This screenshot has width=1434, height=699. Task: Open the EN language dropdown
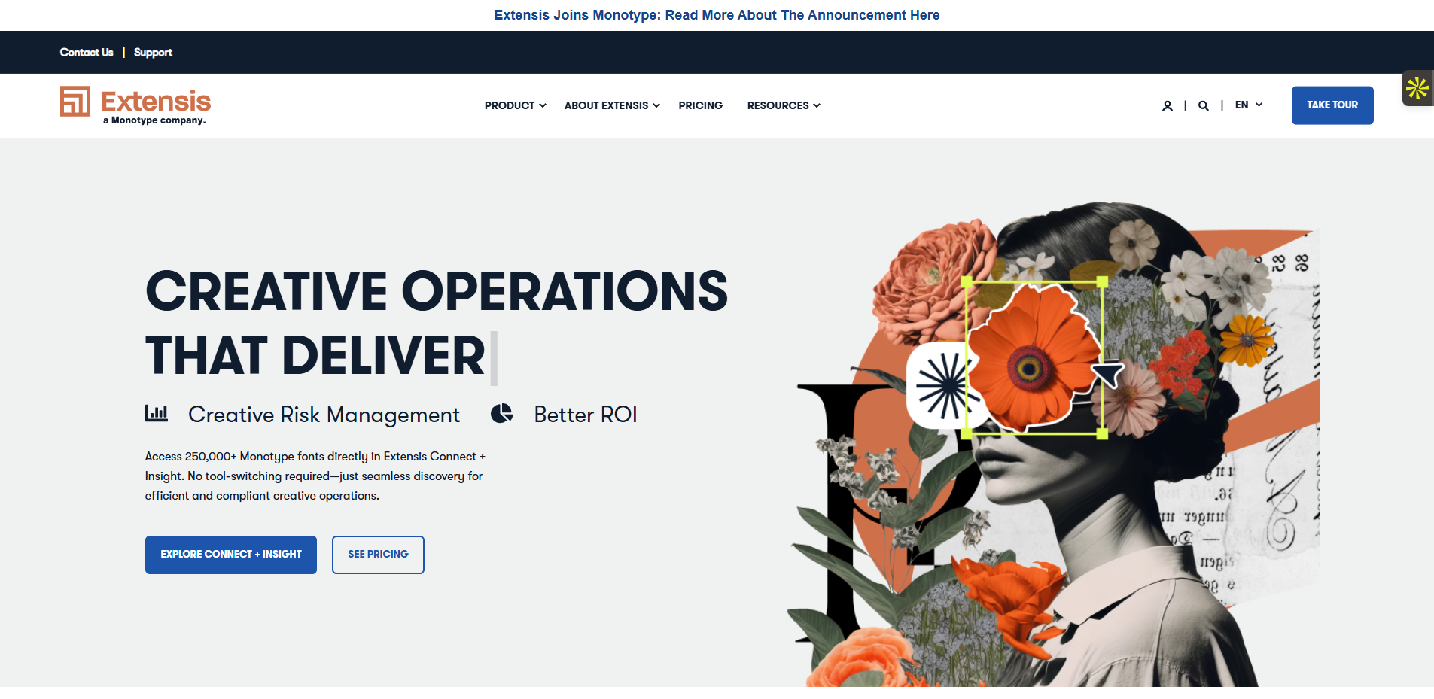1249,105
